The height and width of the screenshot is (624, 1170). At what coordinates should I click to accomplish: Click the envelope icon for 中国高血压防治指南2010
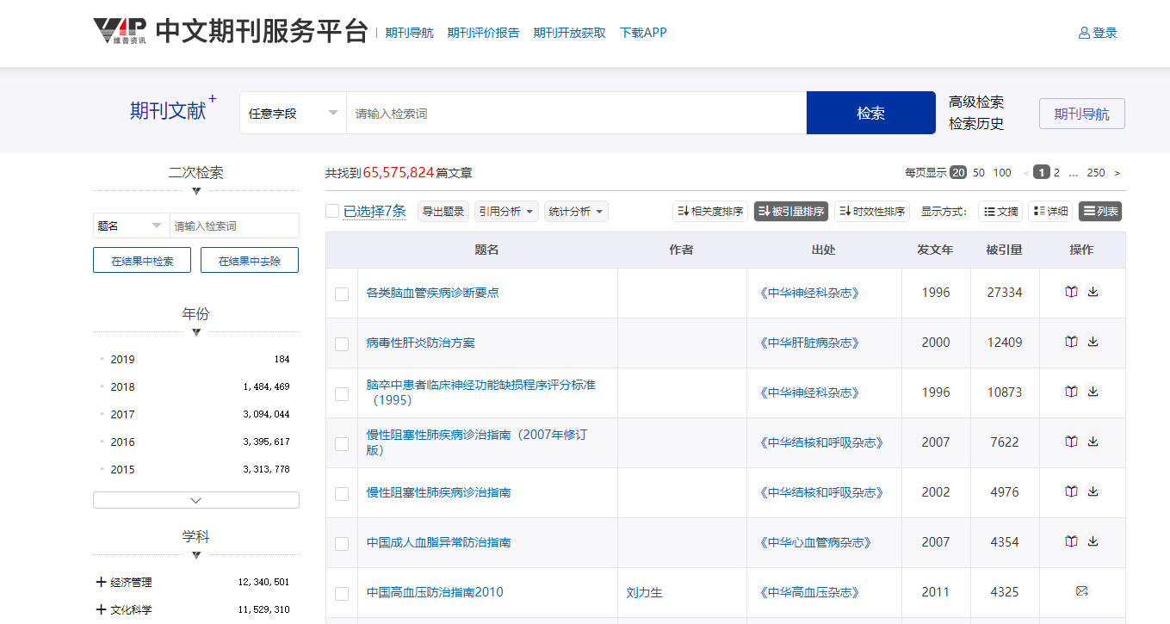click(x=1082, y=591)
